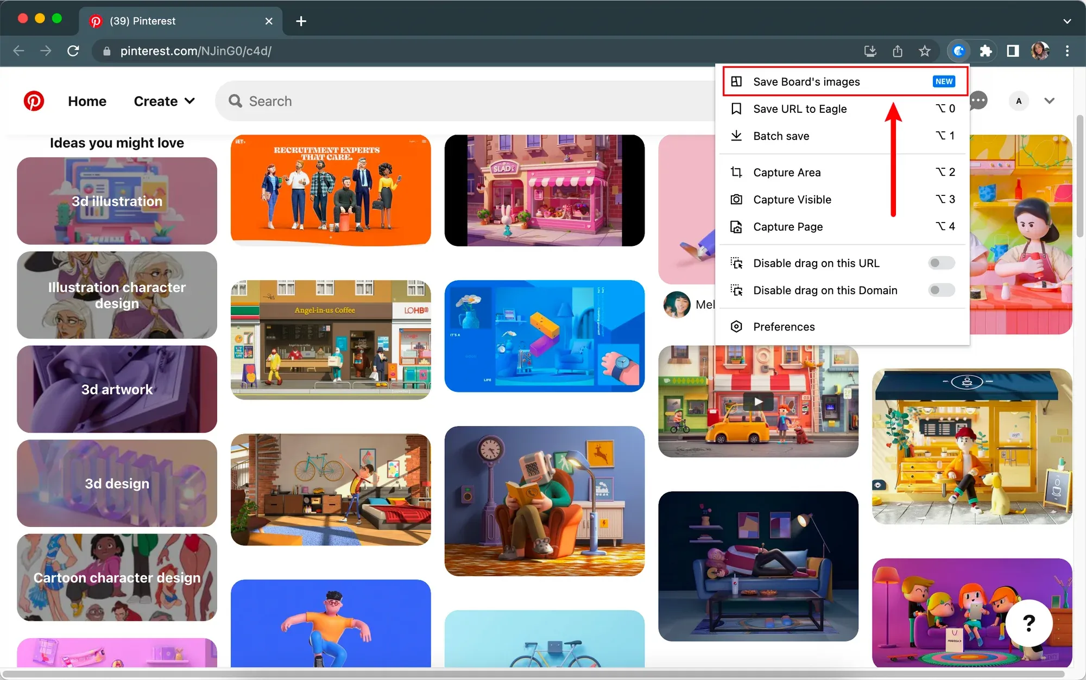The image size is (1086, 680).
Task: Open the 3d artwork idea
Action: click(117, 389)
